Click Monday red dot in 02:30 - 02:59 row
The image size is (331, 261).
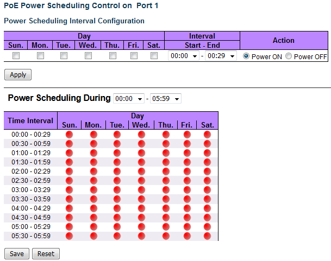93,180
